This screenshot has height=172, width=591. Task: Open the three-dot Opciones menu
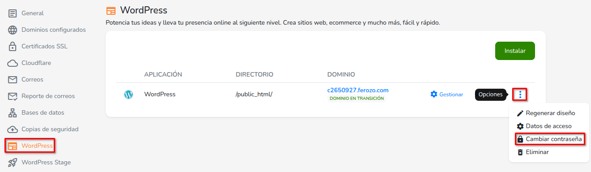[x=520, y=95]
